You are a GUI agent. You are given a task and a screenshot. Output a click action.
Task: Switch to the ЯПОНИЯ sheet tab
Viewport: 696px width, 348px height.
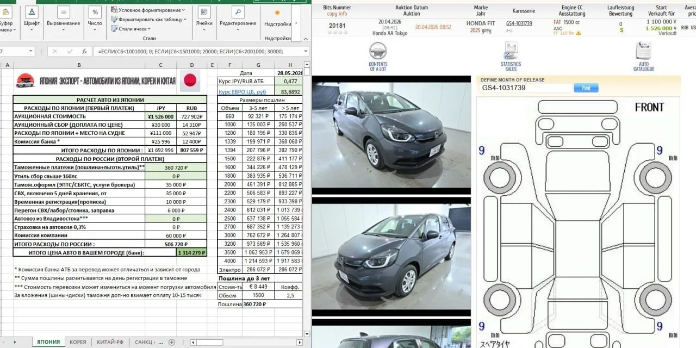point(48,342)
